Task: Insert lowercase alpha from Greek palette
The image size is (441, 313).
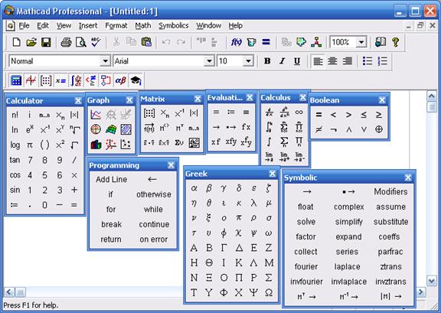Action: [x=194, y=187]
